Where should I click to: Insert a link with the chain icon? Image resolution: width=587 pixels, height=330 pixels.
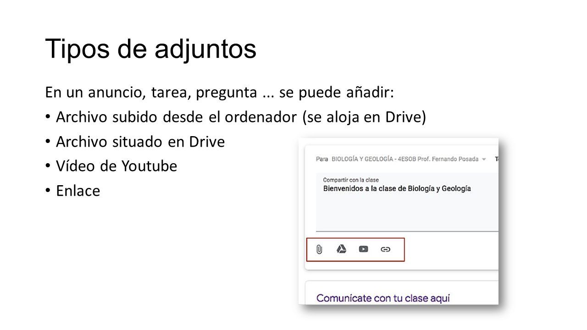386,249
